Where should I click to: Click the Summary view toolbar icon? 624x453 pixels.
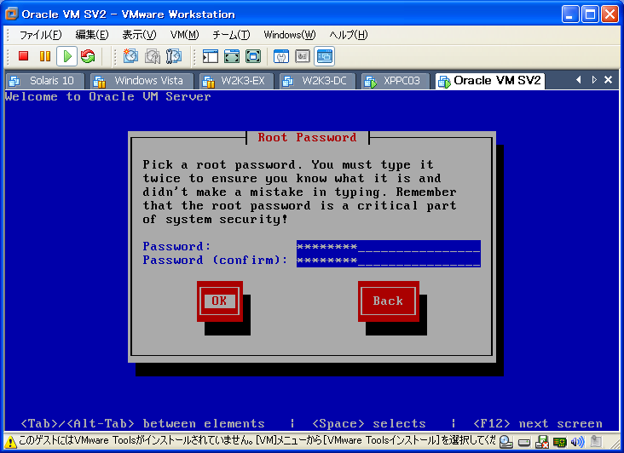click(281, 56)
